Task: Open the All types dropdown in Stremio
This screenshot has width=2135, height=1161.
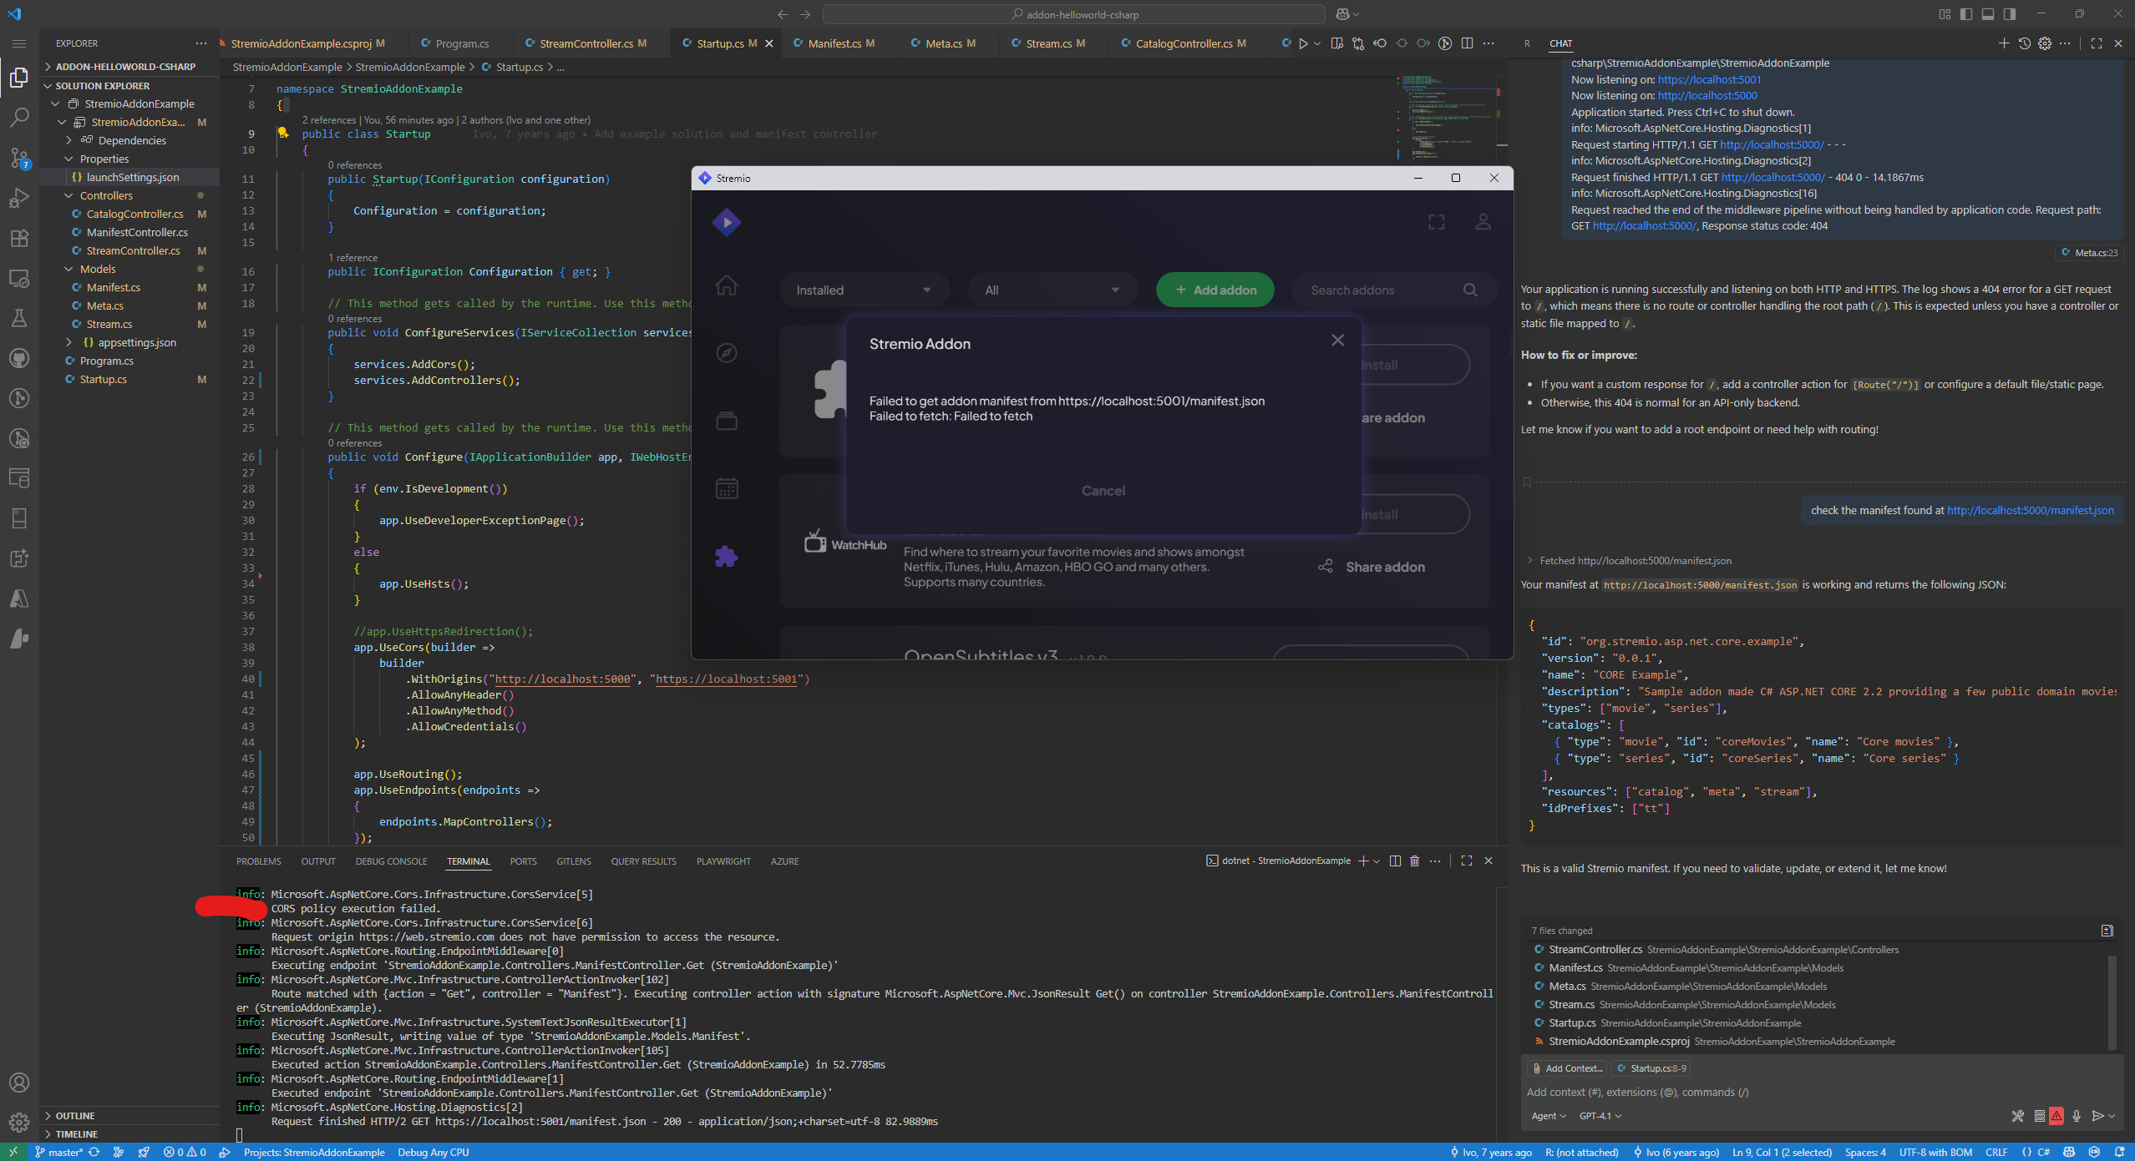Action: [x=1052, y=290]
